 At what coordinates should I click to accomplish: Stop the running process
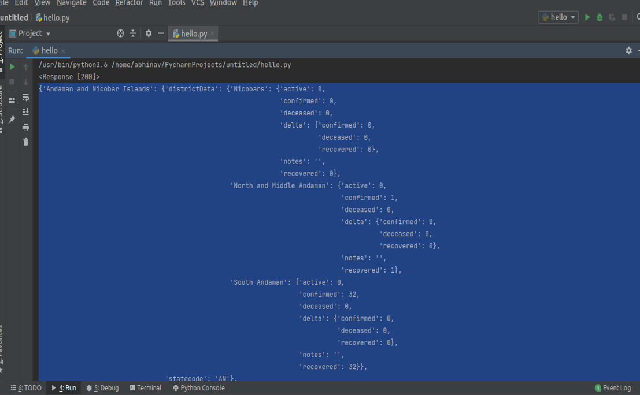tap(624, 17)
